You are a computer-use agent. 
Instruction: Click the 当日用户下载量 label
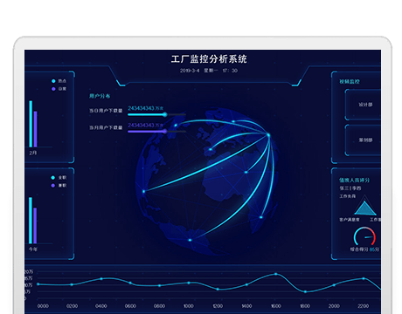click(x=106, y=111)
